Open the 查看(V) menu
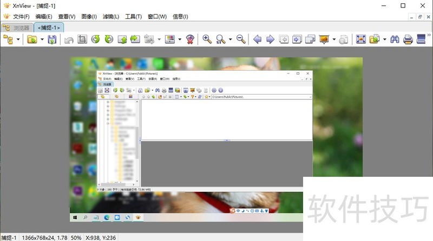 (67, 17)
